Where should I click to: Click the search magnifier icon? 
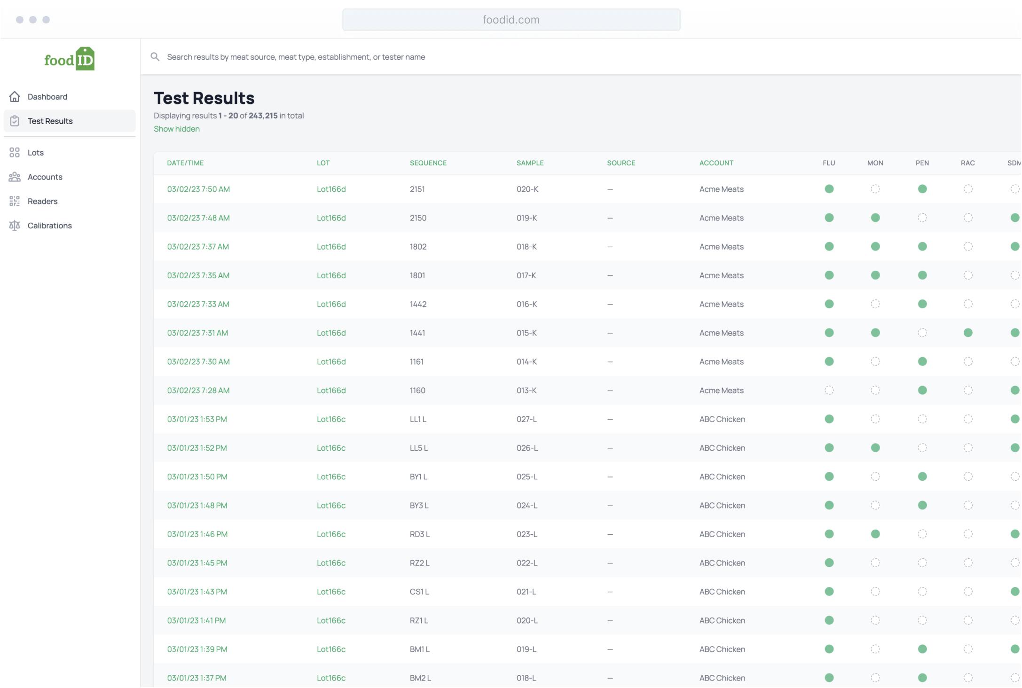155,57
